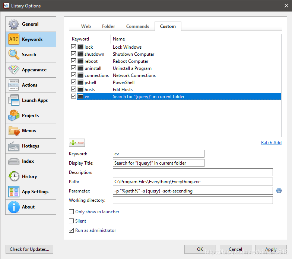Screen dimensions: 292x259
Task: Switch to the Folder tab
Action: (109, 26)
